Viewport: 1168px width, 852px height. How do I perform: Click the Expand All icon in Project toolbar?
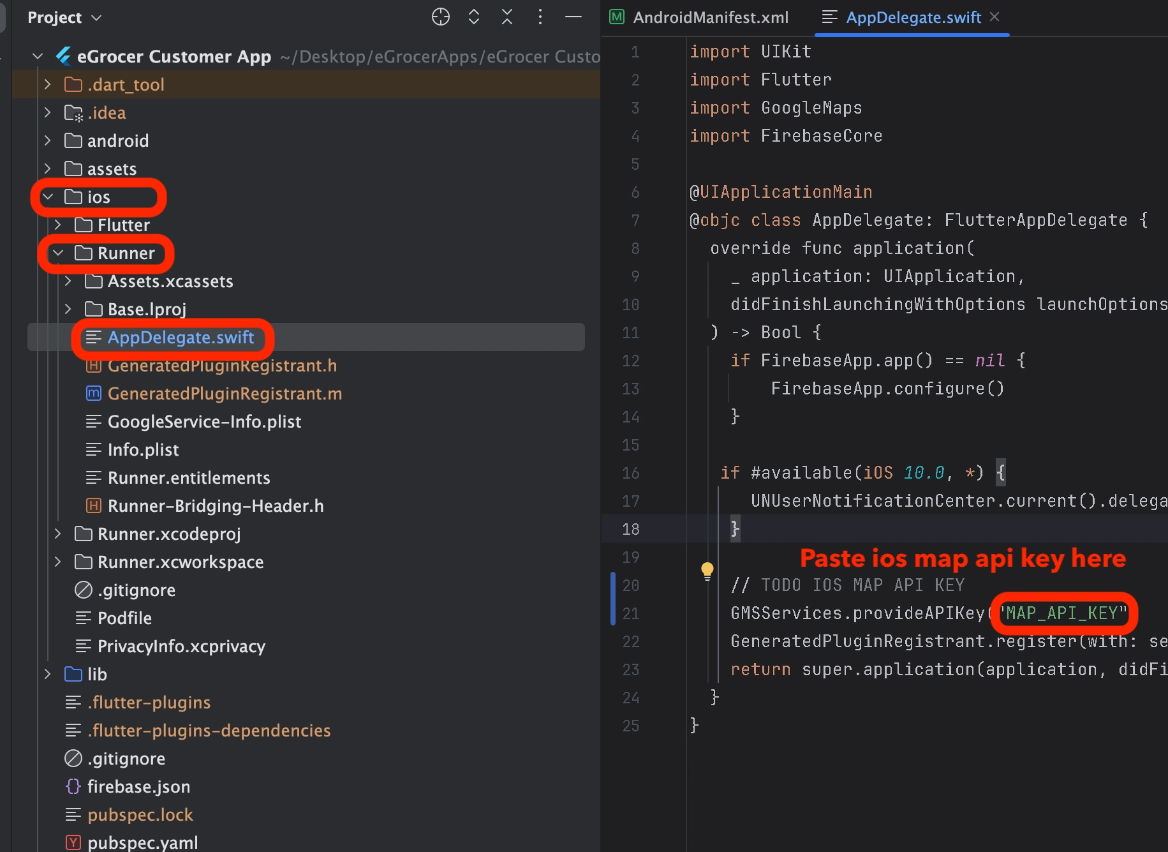tap(474, 17)
